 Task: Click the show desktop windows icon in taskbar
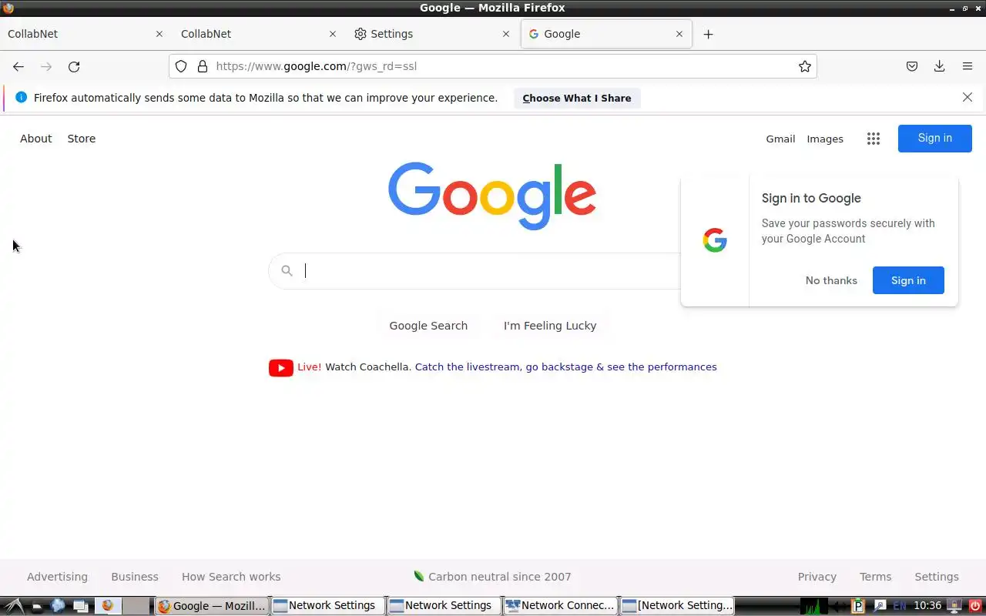pyautogui.click(x=81, y=607)
